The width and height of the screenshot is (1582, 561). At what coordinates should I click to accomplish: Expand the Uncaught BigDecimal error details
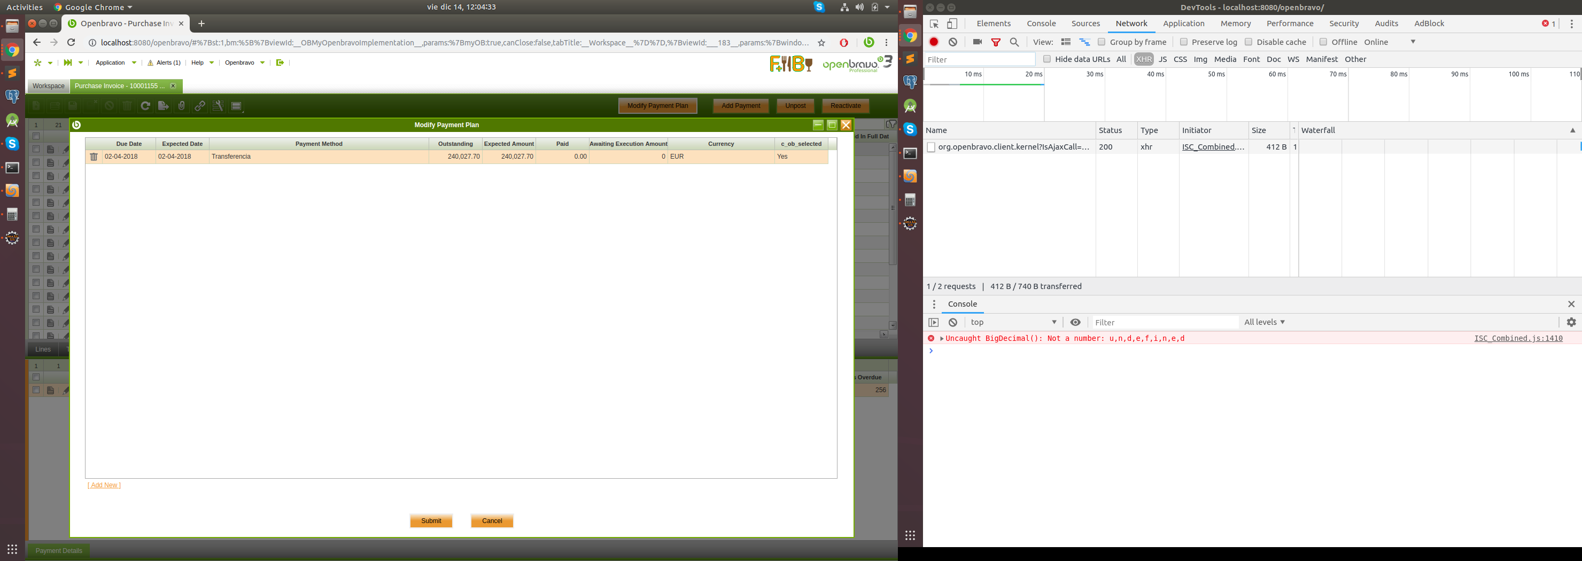[x=942, y=339]
